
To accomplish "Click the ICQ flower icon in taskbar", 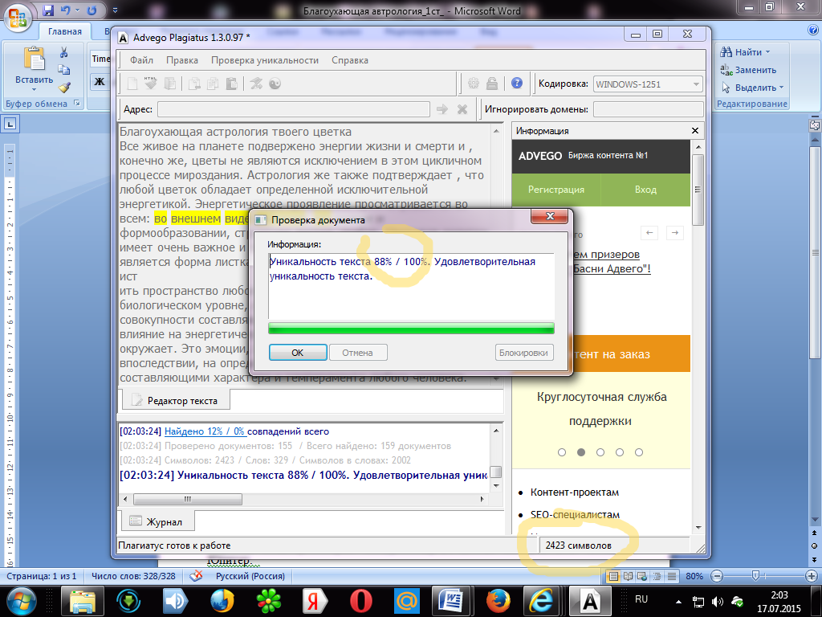I will (267, 600).
